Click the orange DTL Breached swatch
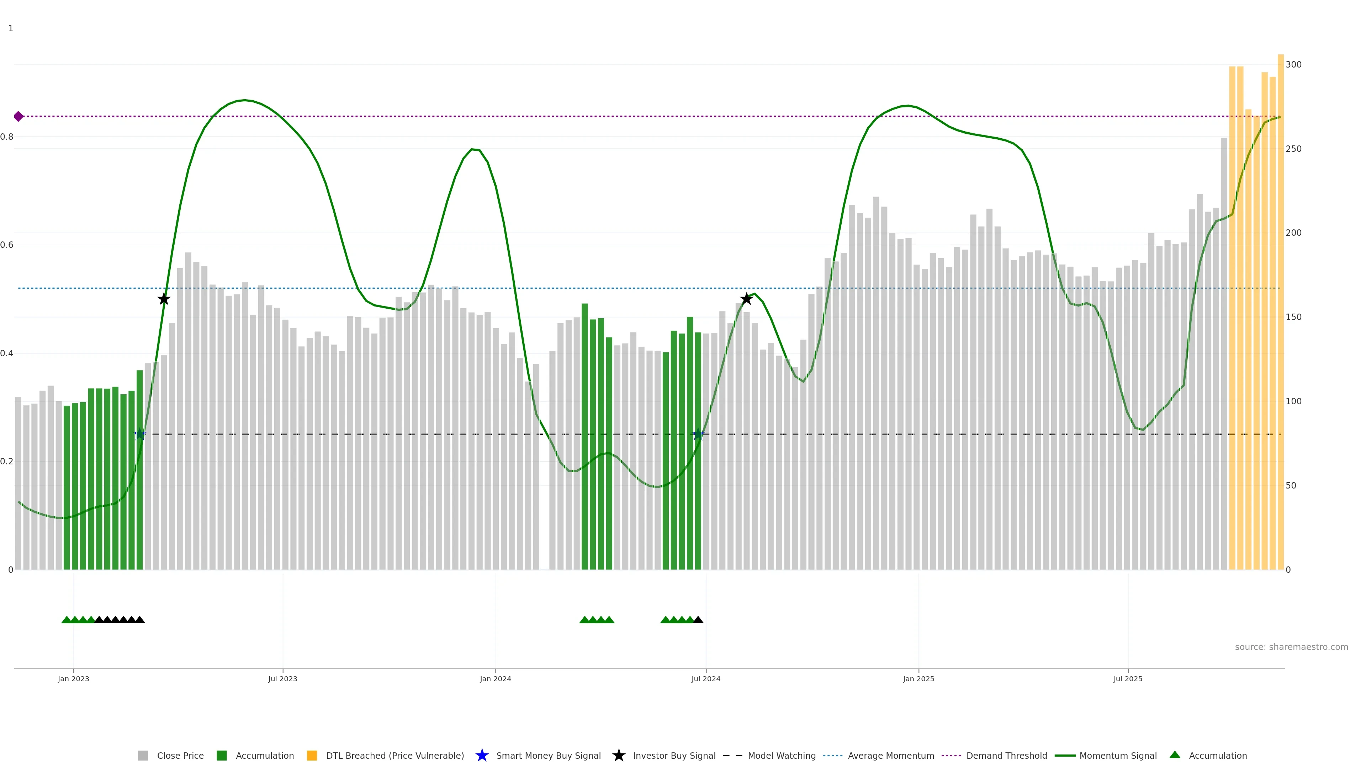Image resolution: width=1366 pixels, height=768 pixels. point(312,756)
